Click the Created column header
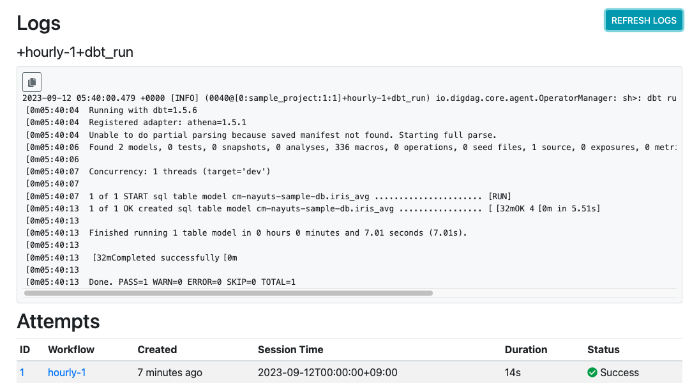699x387 pixels. click(x=157, y=349)
